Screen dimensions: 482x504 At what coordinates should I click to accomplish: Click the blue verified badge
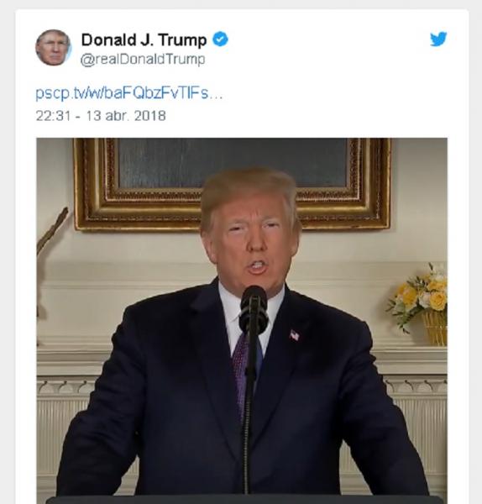tap(221, 39)
